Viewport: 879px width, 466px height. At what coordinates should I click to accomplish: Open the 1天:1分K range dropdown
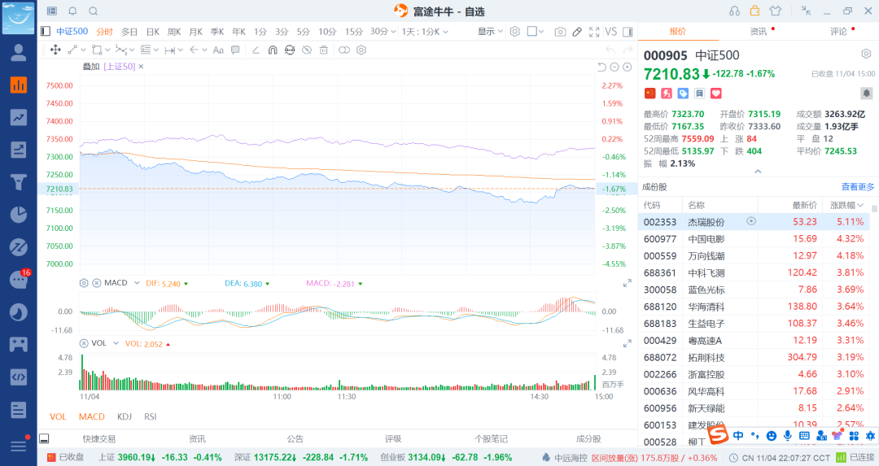point(425,32)
